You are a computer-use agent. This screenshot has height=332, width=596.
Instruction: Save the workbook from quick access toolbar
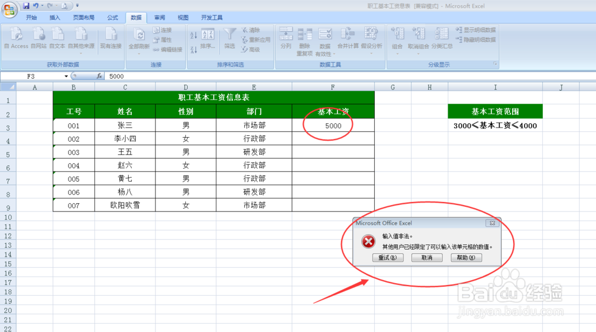26,6
